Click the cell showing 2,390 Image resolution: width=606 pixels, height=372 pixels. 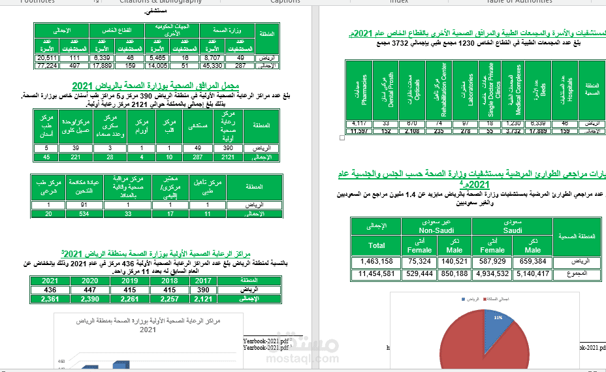89,299
